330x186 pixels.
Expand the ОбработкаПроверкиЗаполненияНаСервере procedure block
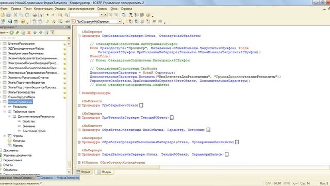point(79,142)
